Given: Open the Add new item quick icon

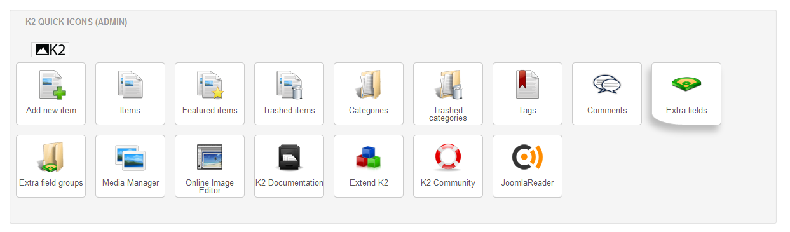Looking at the screenshot, I should click(x=51, y=93).
